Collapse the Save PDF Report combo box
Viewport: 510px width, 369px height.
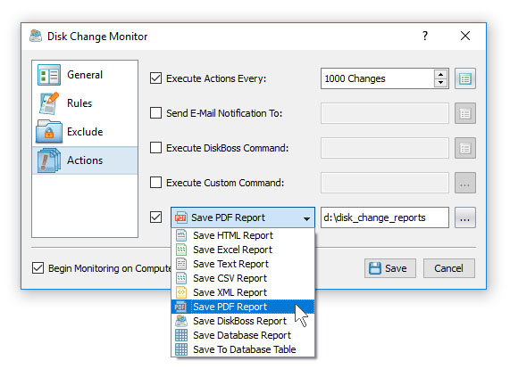coord(243,217)
